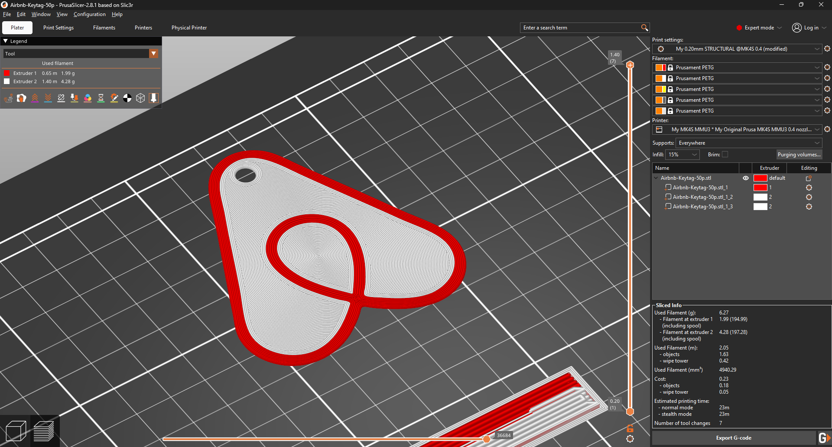The width and height of the screenshot is (832, 447).
Task: Click the first Prusament PETG filament color swatch
Action: pos(660,68)
